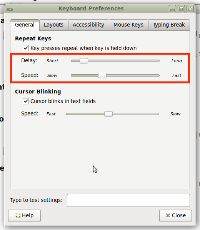This screenshot has width=200, height=230.
Task: Click the keyboard icon in the title bar
Action: pos(10,9)
